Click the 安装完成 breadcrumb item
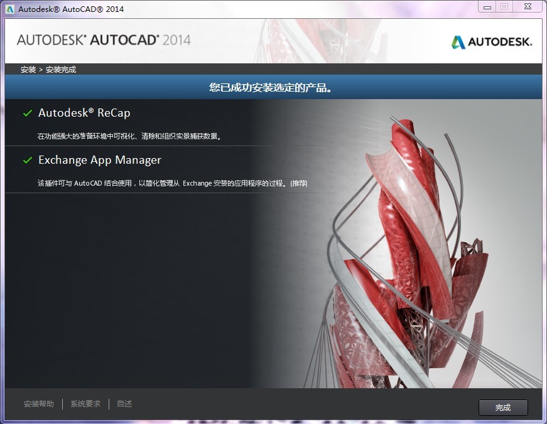Image resolution: width=547 pixels, height=424 pixels. 61,70
